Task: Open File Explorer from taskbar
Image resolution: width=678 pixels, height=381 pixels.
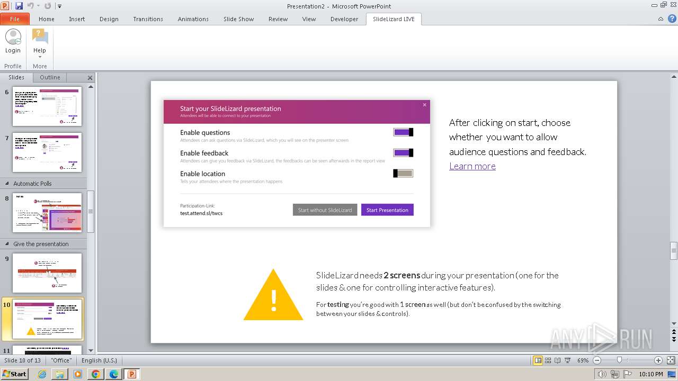Action: coord(60,374)
